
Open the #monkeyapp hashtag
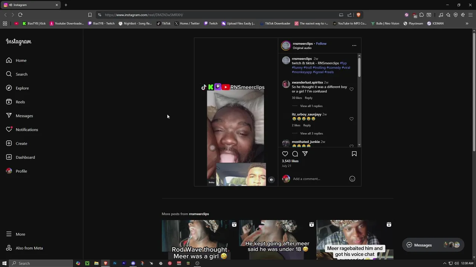coord(302,72)
